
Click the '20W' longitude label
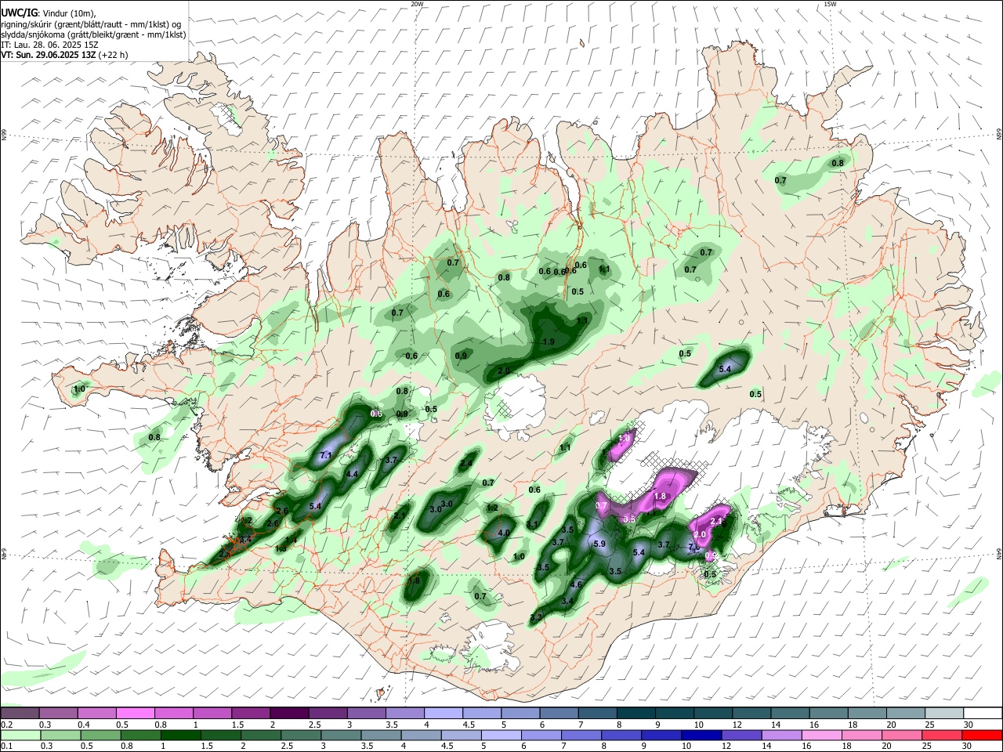pos(417,4)
